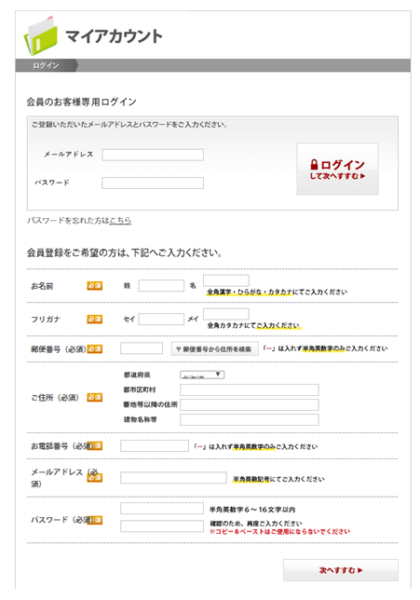This screenshot has height=600, width=420.
Task: Click the 姓 last name field
Action: (x=161, y=285)
